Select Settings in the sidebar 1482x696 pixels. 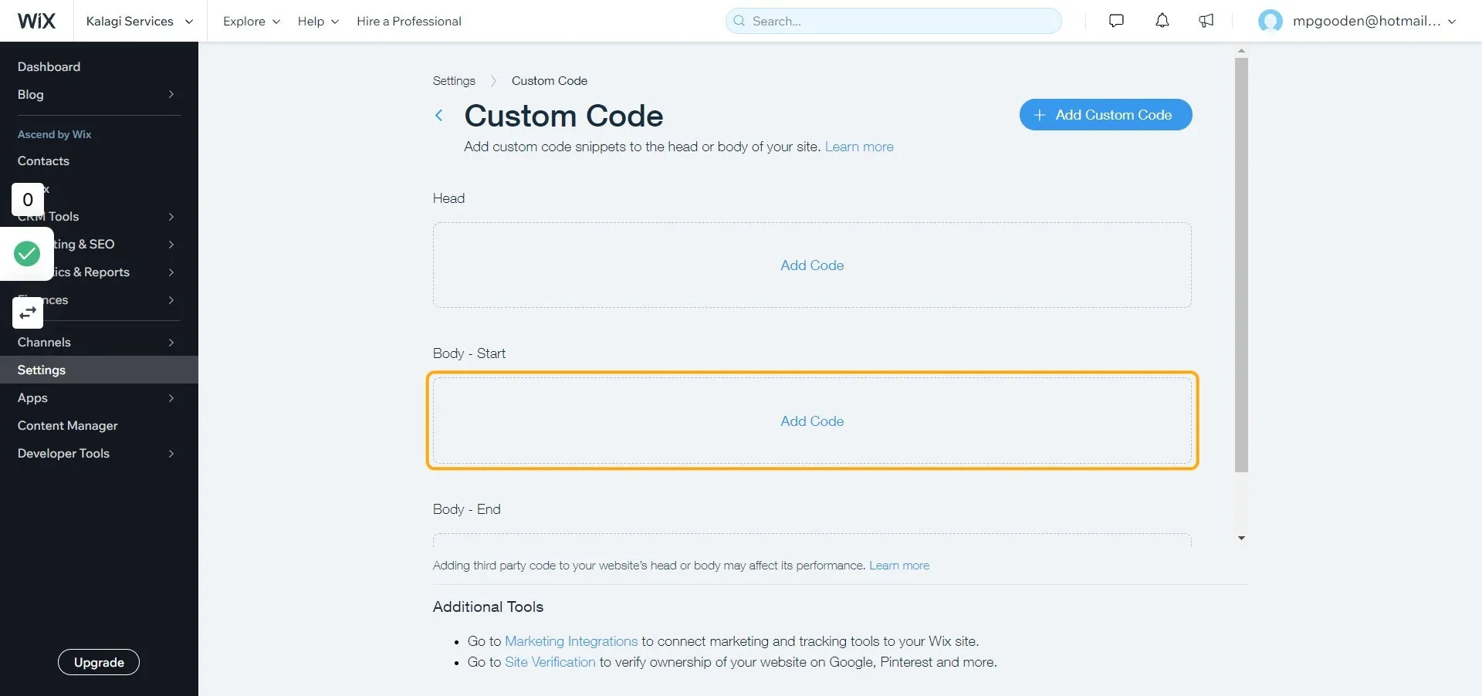99,370
